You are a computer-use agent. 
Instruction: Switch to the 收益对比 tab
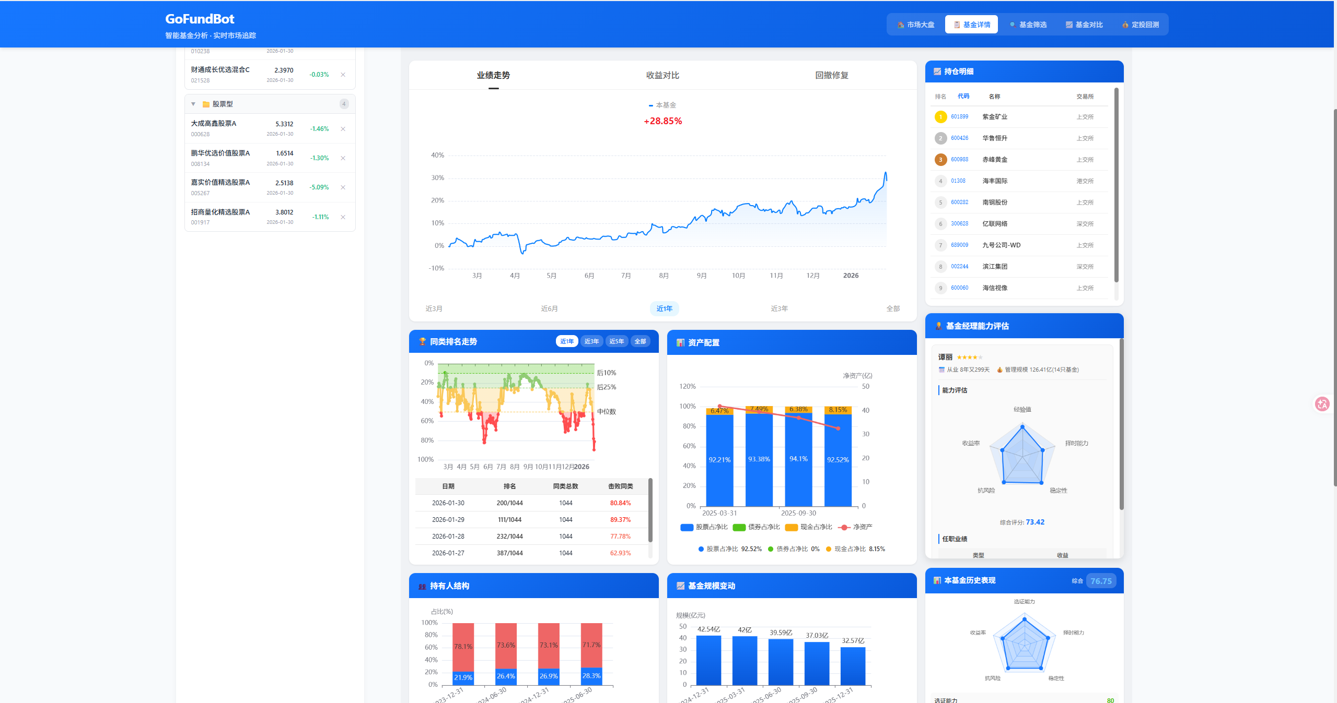662,75
